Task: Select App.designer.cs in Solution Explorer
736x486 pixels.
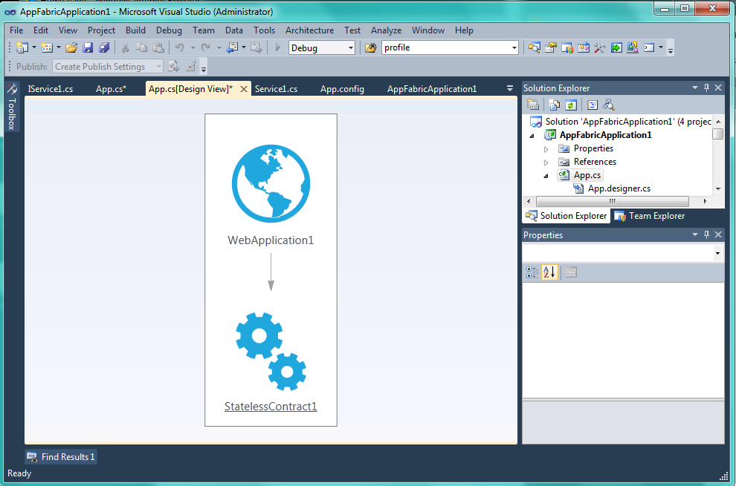Action: (x=619, y=188)
